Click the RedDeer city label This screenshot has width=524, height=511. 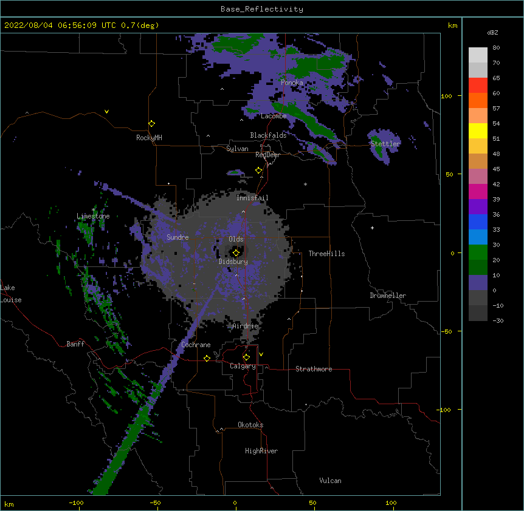(x=267, y=155)
